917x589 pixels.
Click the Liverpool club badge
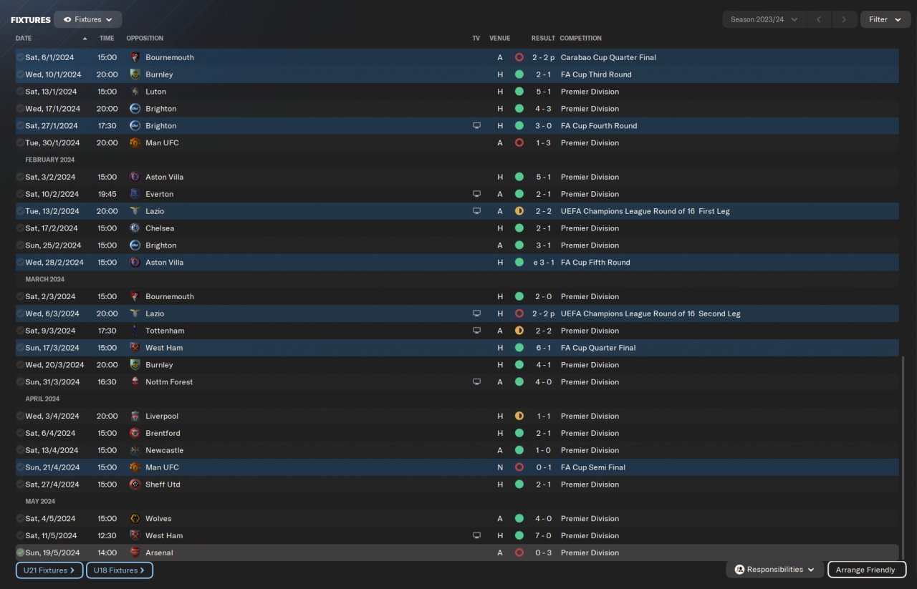click(x=135, y=416)
